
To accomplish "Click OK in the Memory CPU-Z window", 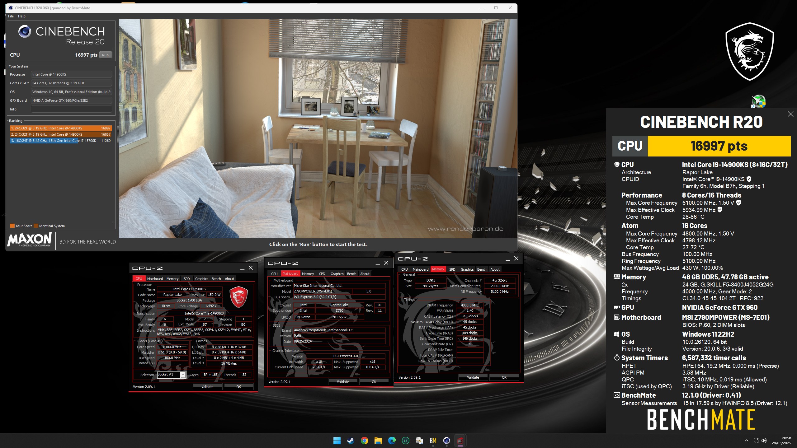I will (x=504, y=377).
